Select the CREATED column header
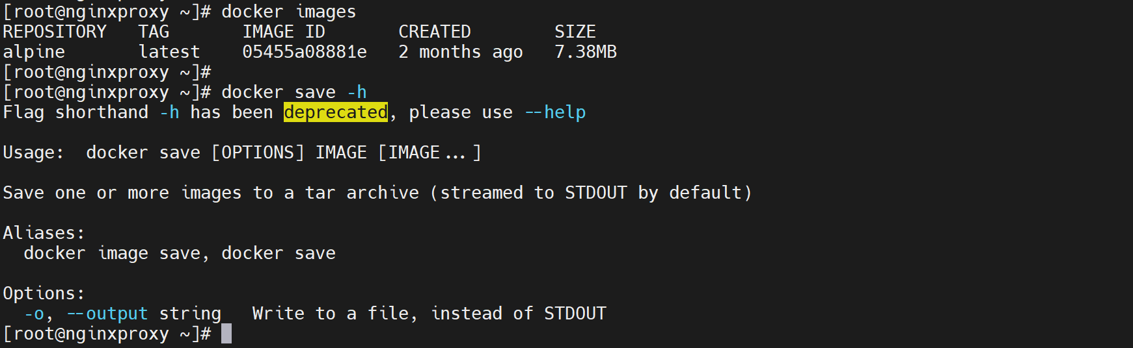1133x348 pixels. (x=435, y=32)
